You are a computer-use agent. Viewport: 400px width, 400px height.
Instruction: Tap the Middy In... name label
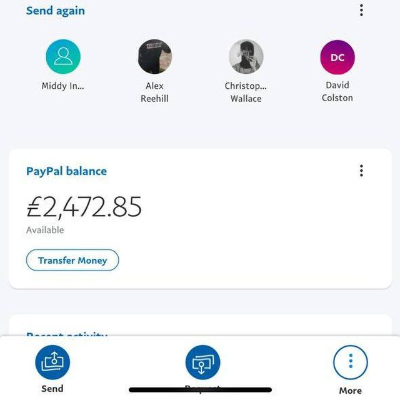63,86
